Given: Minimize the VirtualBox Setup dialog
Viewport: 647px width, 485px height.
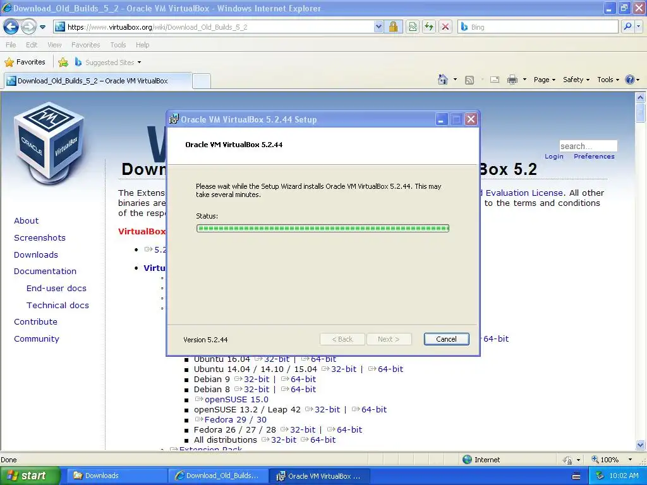Looking at the screenshot, I should coord(441,119).
